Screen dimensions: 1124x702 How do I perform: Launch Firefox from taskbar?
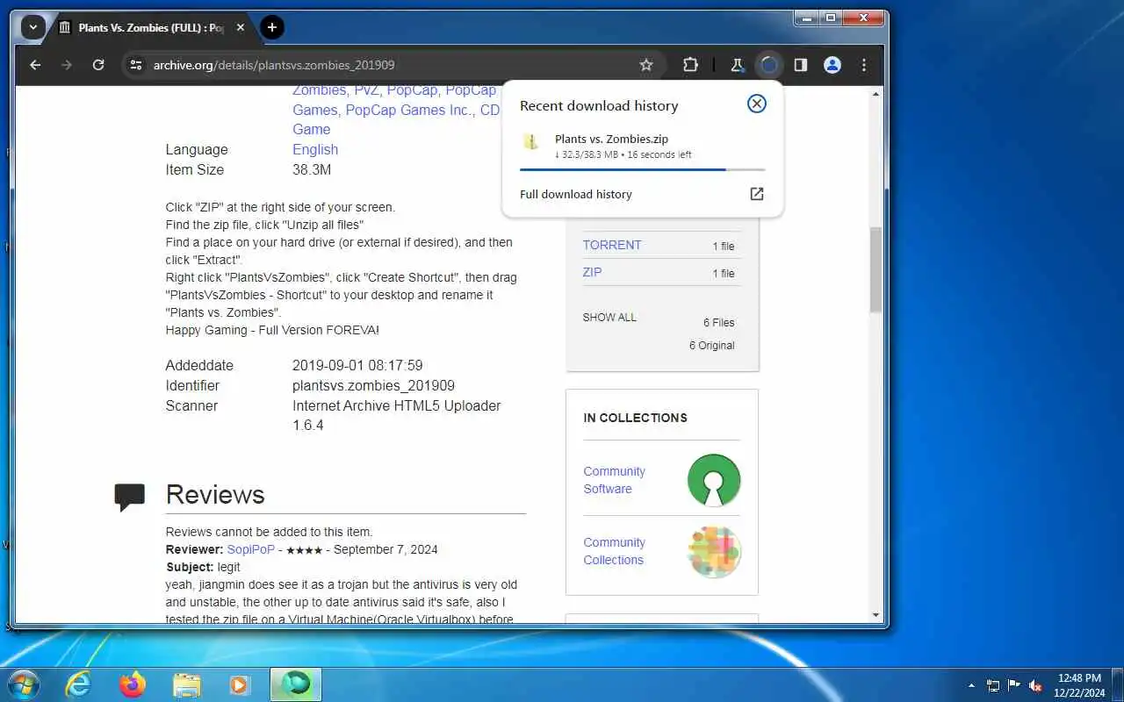point(133,684)
